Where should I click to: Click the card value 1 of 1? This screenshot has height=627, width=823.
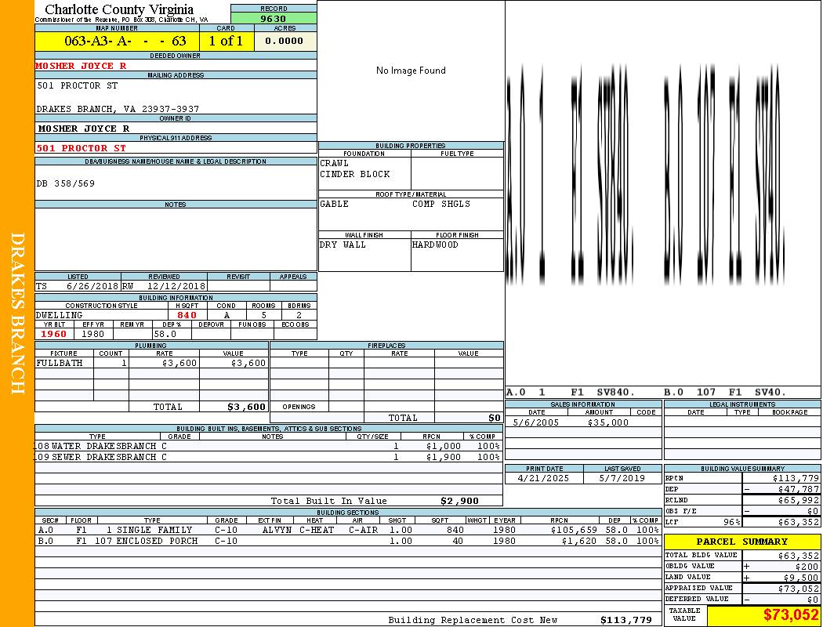pyautogui.click(x=226, y=41)
